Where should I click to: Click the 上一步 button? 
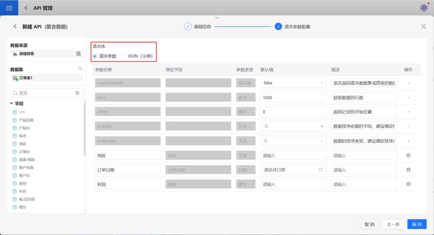(x=393, y=224)
